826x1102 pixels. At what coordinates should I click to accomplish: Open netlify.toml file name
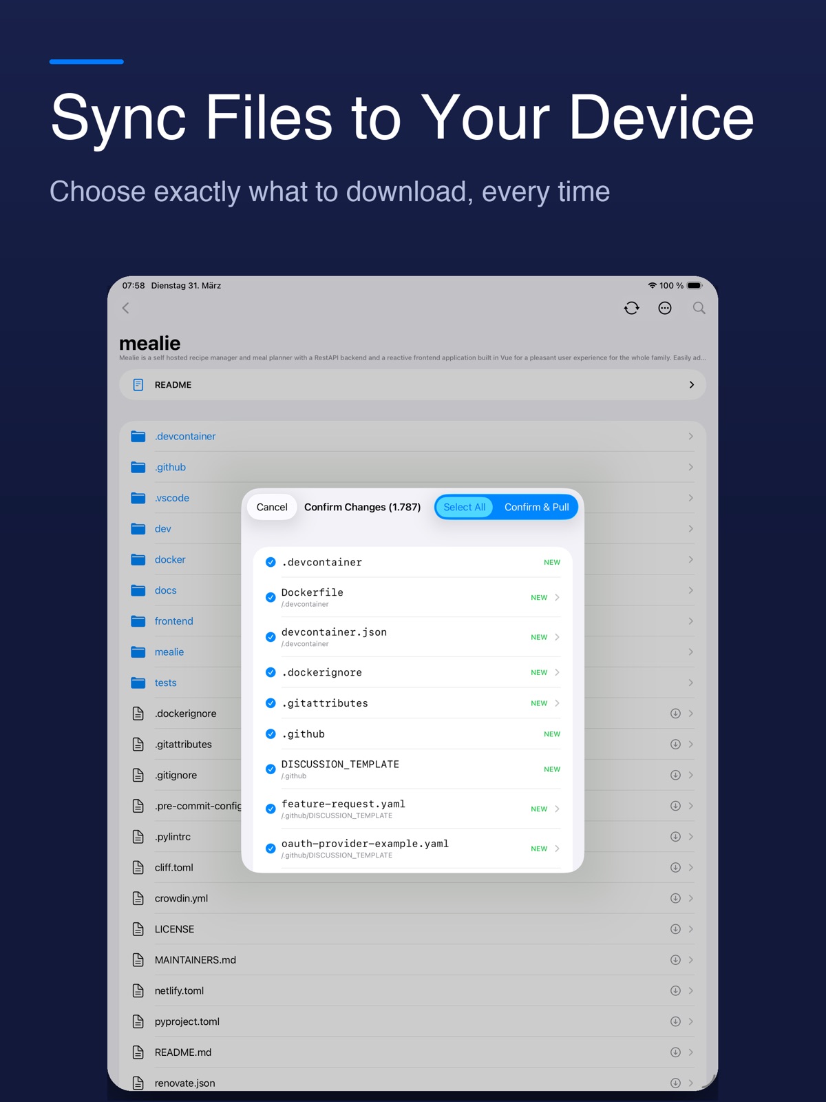pyautogui.click(x=179, y=990)
